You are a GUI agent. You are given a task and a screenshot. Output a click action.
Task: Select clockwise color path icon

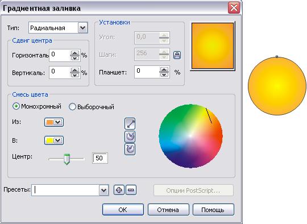[130, 149]
